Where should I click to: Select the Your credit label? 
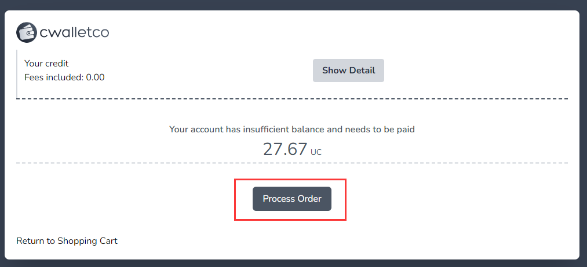click(x=46, y=64)
